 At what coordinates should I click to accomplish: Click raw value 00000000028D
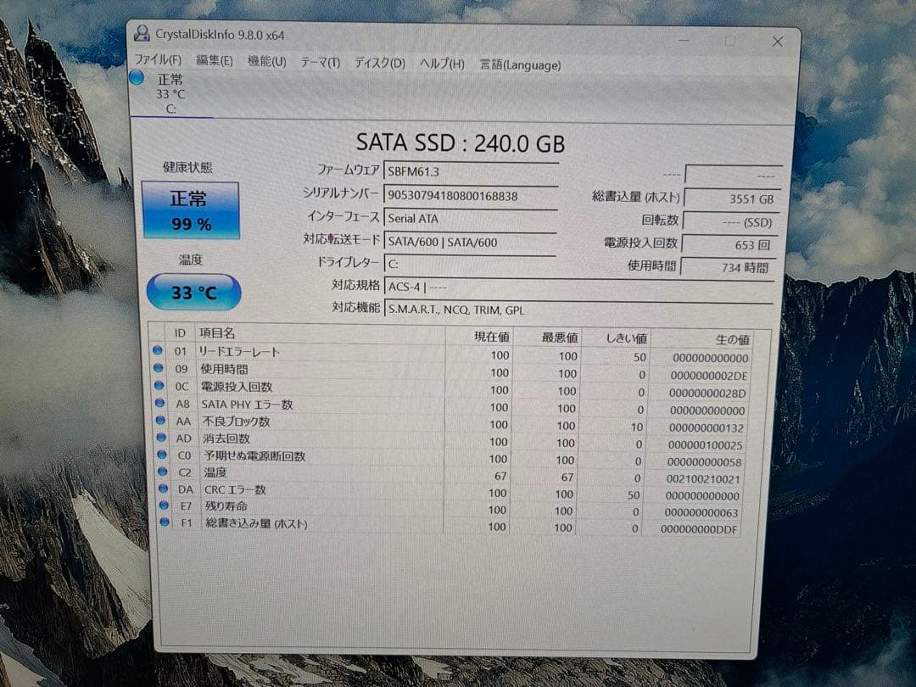click(x=707, y=394)
